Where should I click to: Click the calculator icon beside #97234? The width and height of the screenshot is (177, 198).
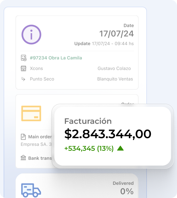click(x=24, y=58)
